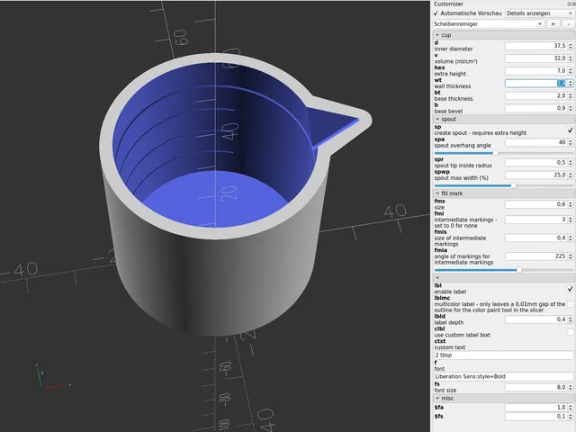
Task: Click the 'base bevel' parameter label
Action: [x=448, y=112]
